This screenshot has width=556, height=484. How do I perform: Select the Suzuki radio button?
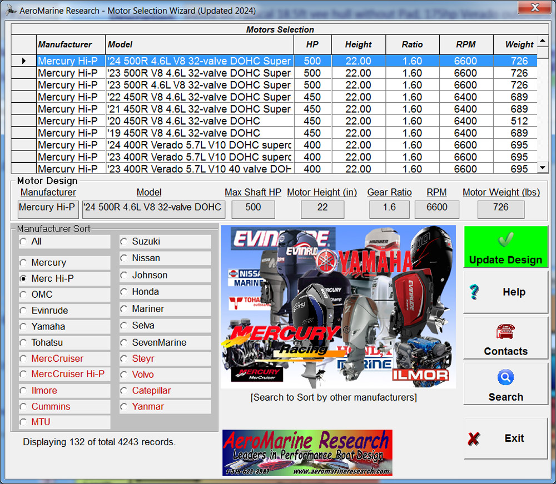point(124,242)
